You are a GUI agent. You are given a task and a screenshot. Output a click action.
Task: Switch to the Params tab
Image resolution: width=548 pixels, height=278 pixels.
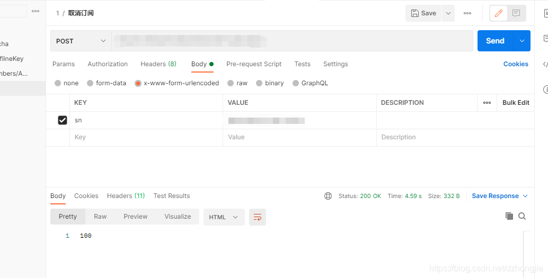(64, 64)
